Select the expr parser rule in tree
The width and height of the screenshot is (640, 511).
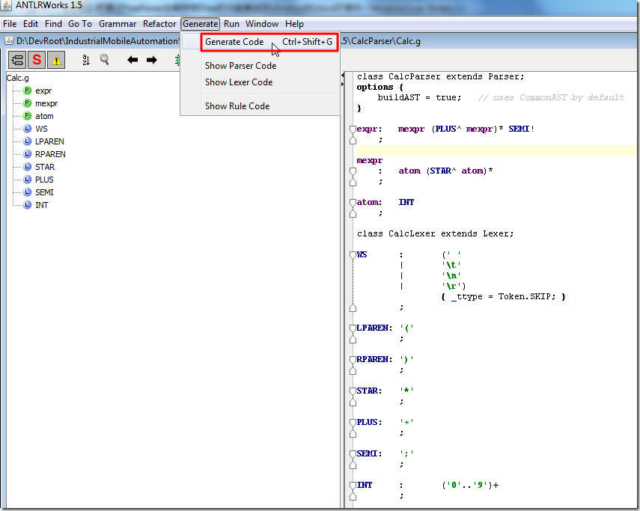pyautogui.click(x=43, y=91)
